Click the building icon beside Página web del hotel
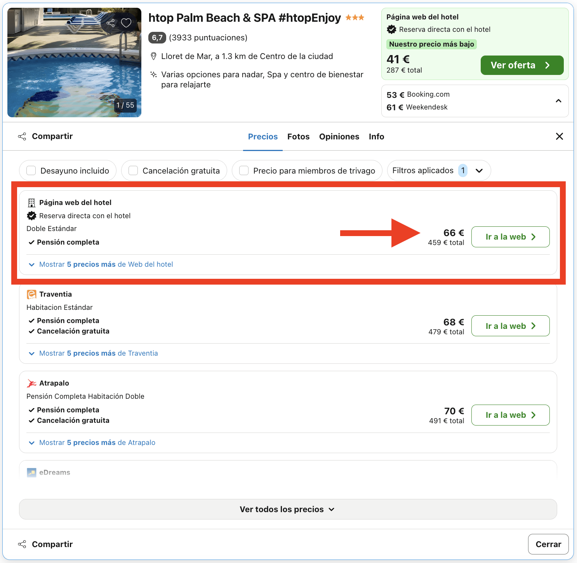 click(31, 202)
